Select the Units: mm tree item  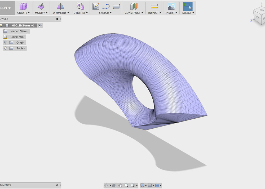click(x=17, y=37)
